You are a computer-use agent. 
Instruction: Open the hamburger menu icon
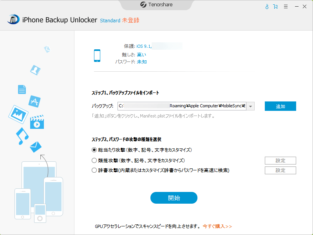click(286, 7)
